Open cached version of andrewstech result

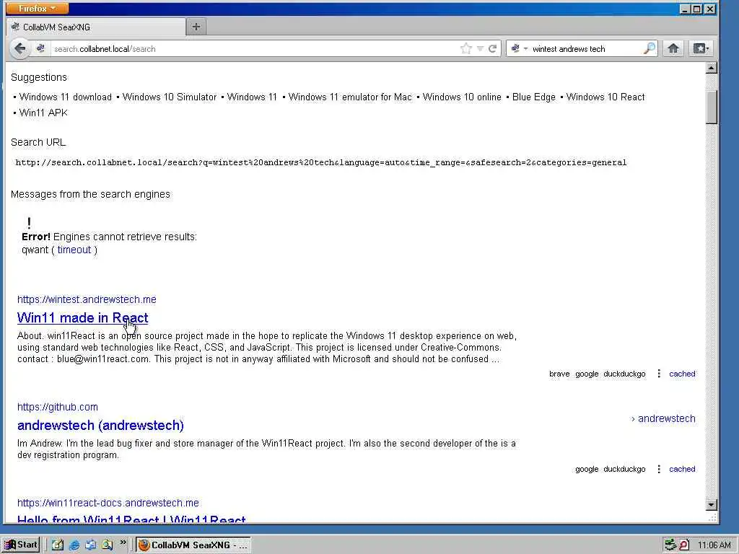tap(682, 469)
